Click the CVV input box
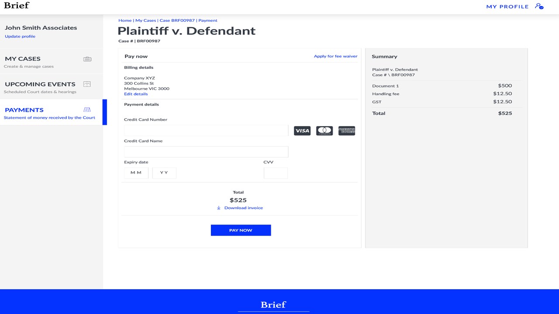 [x=276, y=173]
